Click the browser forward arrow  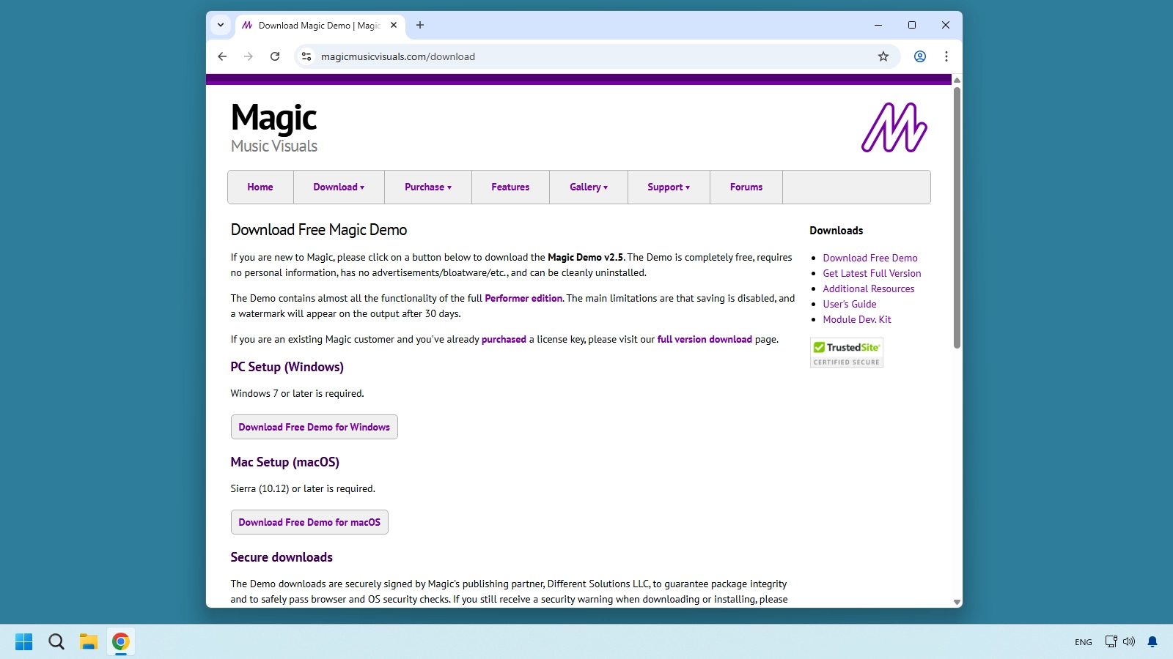249,56
